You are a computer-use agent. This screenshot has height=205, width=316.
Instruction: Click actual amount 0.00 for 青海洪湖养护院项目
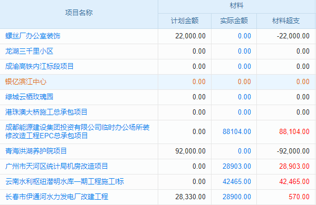pos(244,151)
